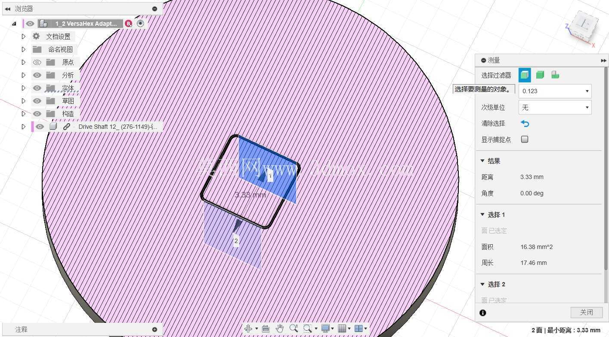Viewport: 609px width, 337px height.
Task: Click the folder icon for 草图
Action: pos(51,101)
